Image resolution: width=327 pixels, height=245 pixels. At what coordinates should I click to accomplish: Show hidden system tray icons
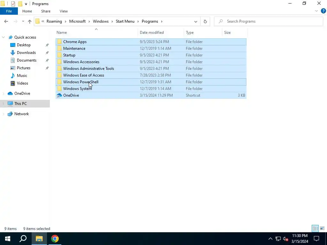(x=270, y=239)
